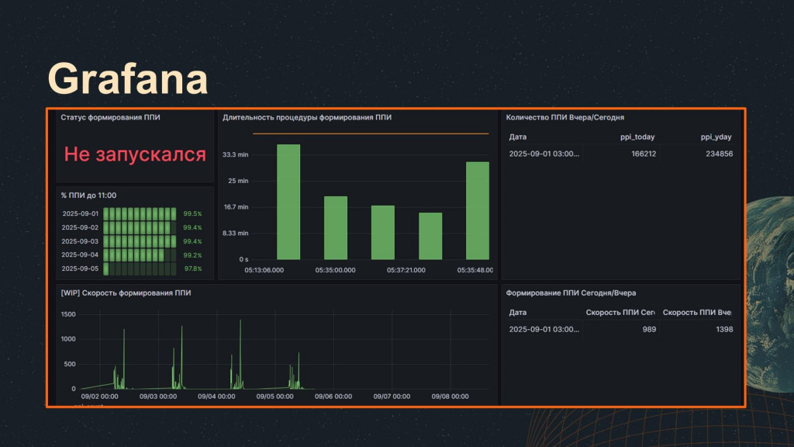Screen dimensions: 794x447
Task: Click the 33.3 min axis label
Action: pos(236,154)
